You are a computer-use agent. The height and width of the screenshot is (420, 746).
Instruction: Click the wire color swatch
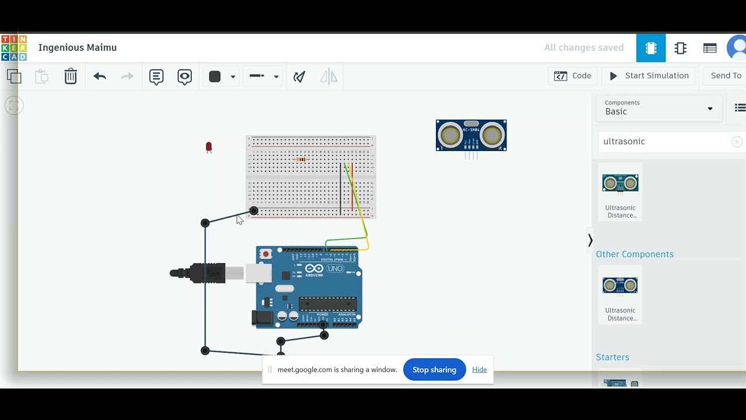tap(215, 76)
